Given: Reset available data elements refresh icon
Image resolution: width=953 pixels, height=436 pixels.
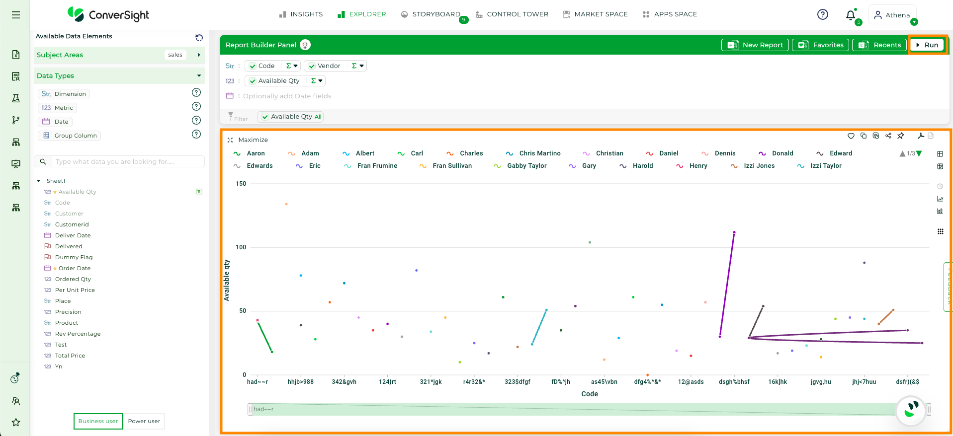Looking at the screenshot, I should click(x=199, y=37).
